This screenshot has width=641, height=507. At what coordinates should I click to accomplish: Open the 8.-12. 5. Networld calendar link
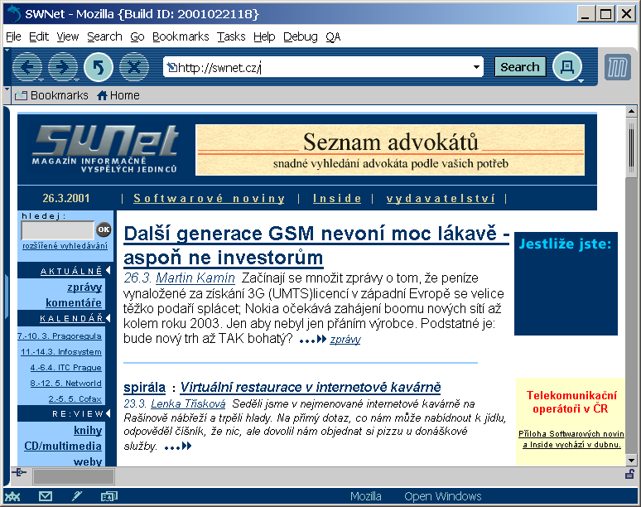click(x=65, y=383)
